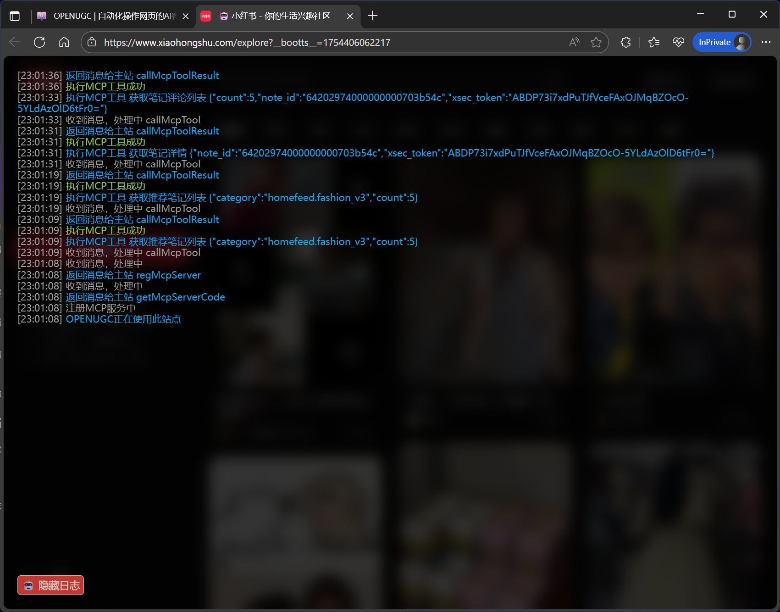Open Settings and more ellipsis menu
Image resolution: width=780 pixels, height=612 pixels.
tap(766, 42)
